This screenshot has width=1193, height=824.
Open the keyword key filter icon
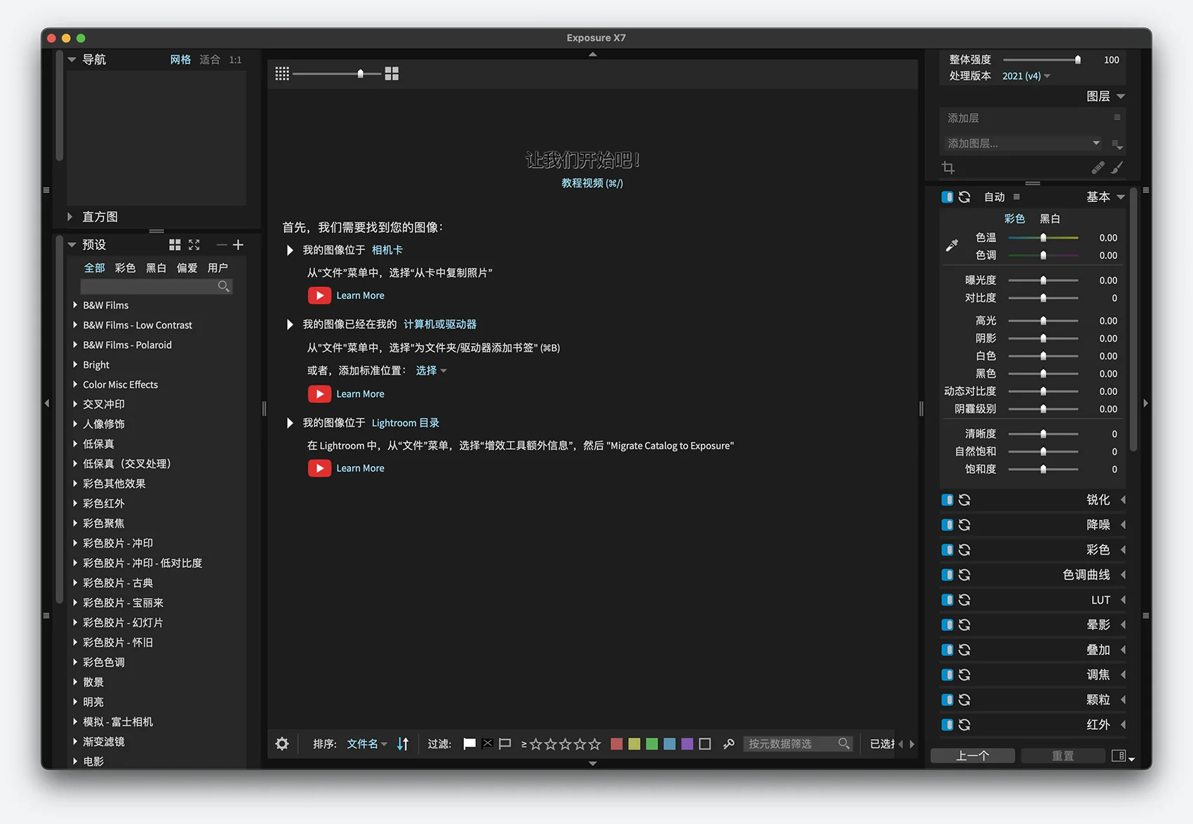click(728, 744)
